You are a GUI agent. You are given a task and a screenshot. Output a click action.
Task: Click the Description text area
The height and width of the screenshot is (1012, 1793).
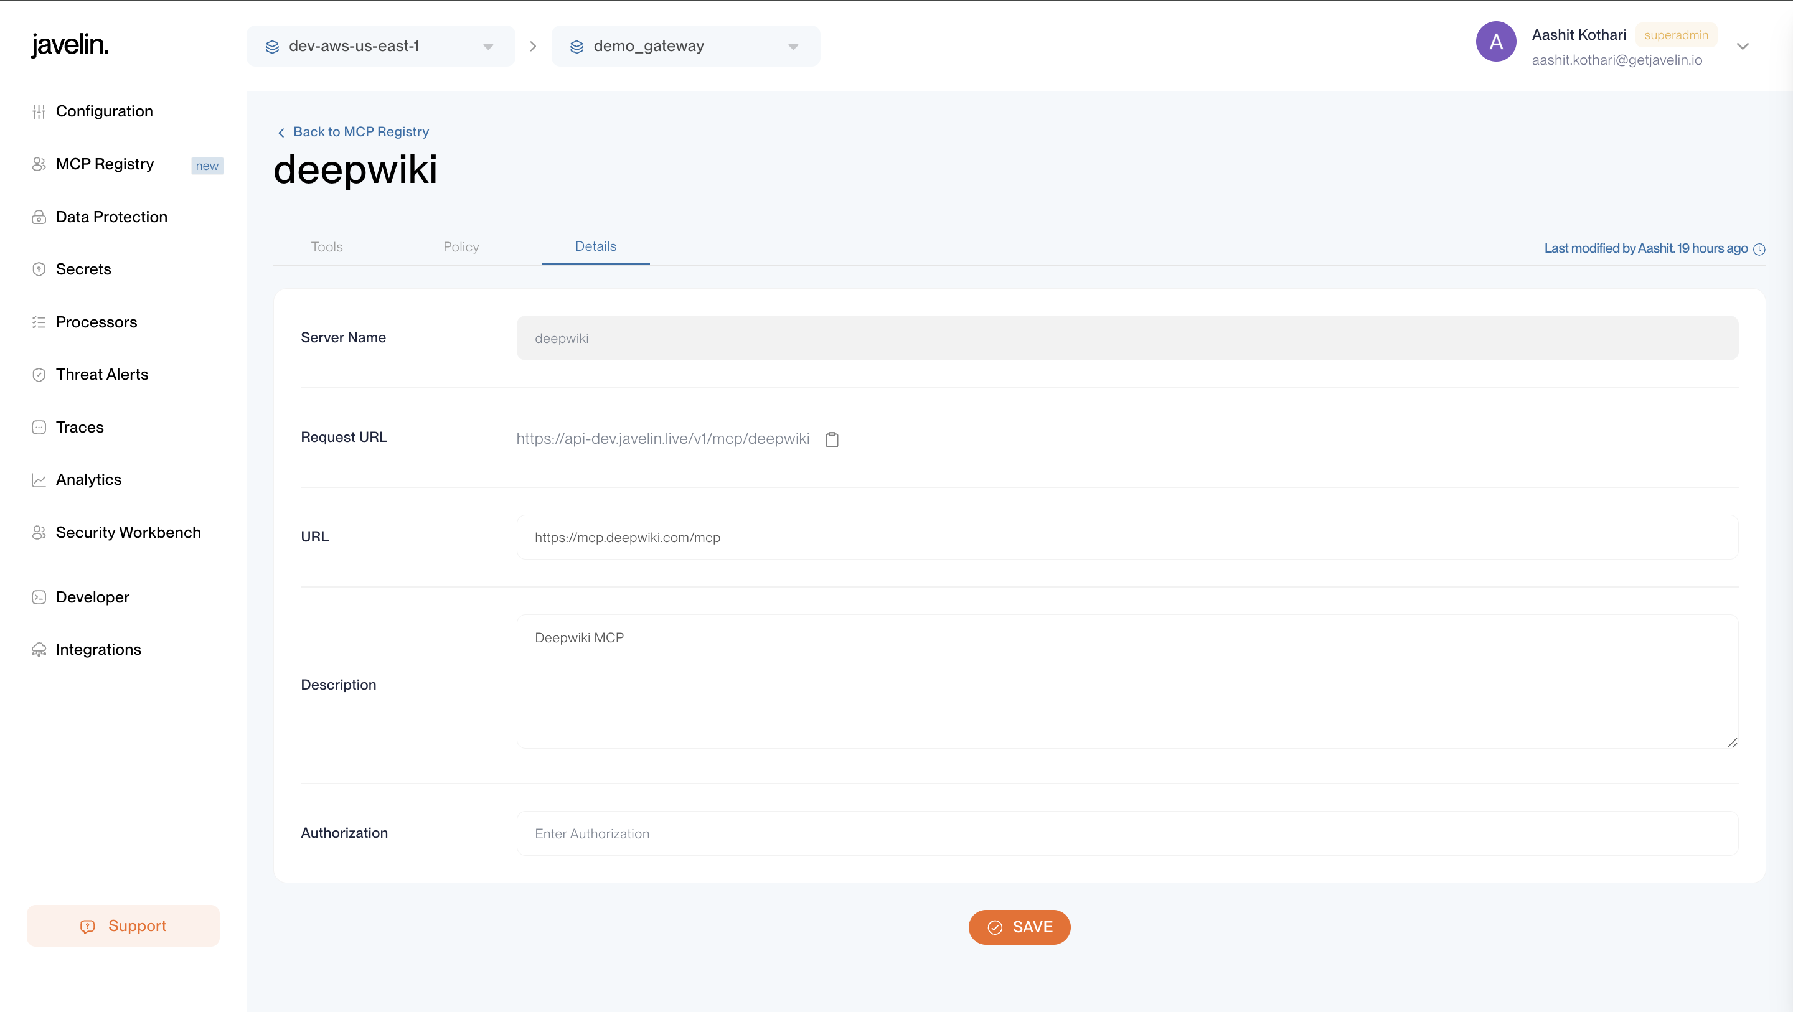[1127, 682]
